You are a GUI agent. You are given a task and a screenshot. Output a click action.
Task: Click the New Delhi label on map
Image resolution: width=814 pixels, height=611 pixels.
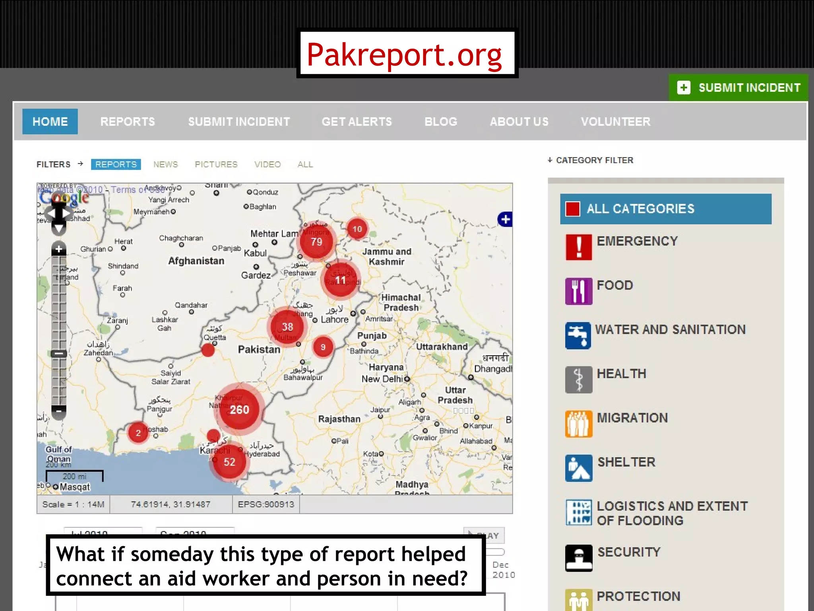pos(382,379)
